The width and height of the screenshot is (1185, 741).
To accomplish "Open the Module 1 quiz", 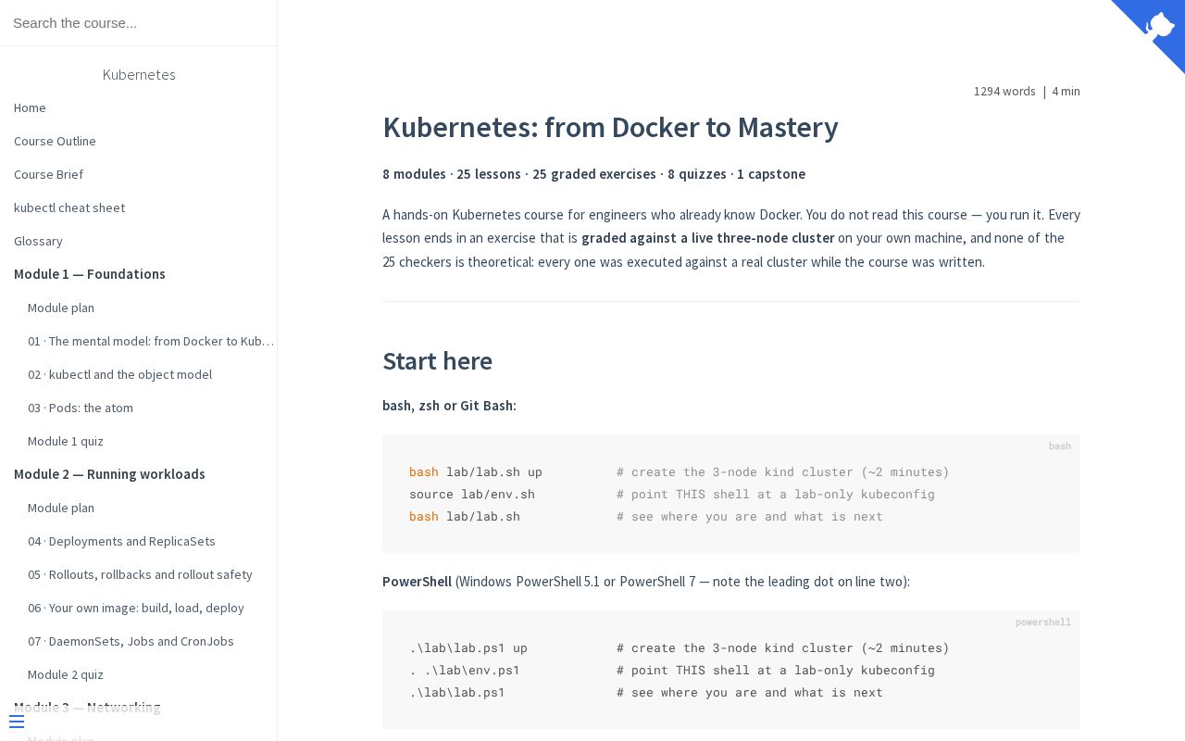I will (66, 441).
